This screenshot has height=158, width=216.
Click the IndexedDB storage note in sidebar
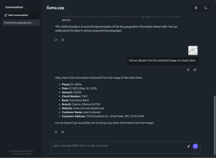pyautogui.click(x=21, y=152)
